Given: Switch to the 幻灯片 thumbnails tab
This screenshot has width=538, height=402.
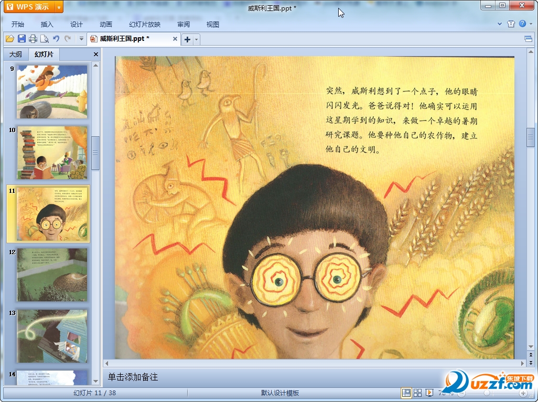Looking at the screenshot, I should (x=44, y=54).
